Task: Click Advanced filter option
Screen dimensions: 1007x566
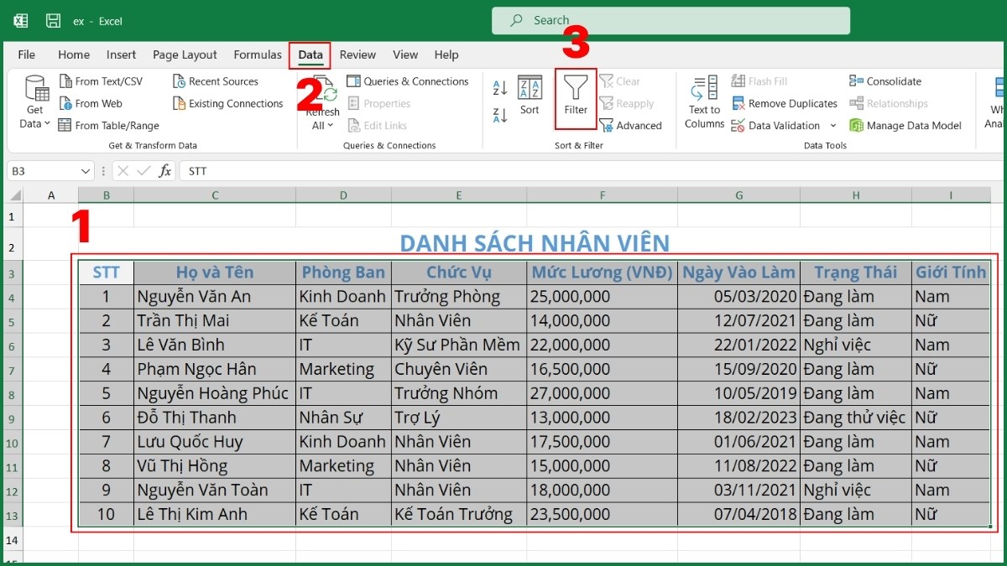Action: (633, 125)
